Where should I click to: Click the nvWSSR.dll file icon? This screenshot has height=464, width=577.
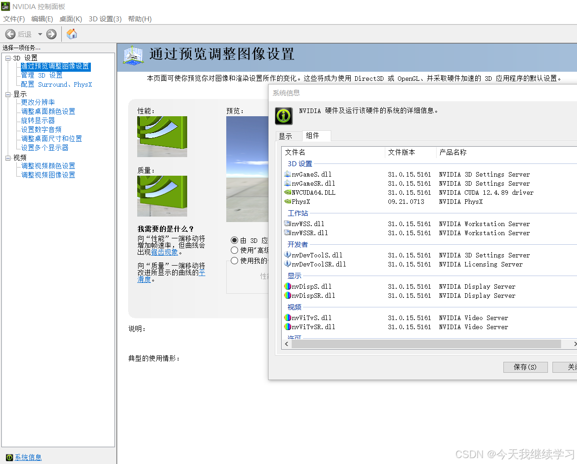(x=288, y=232)
